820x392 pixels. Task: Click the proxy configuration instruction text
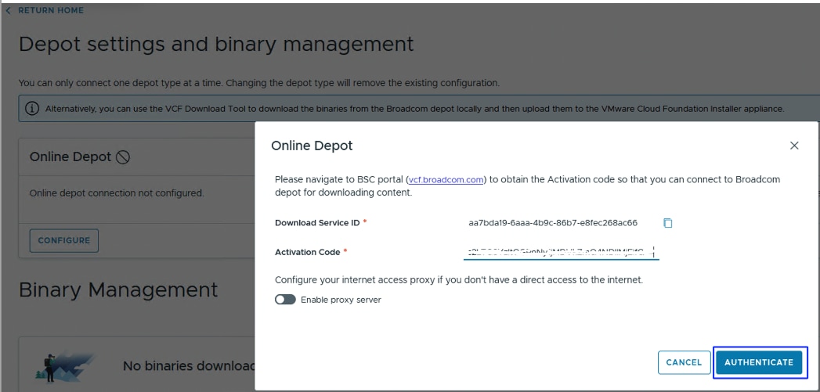click(459, 279)
